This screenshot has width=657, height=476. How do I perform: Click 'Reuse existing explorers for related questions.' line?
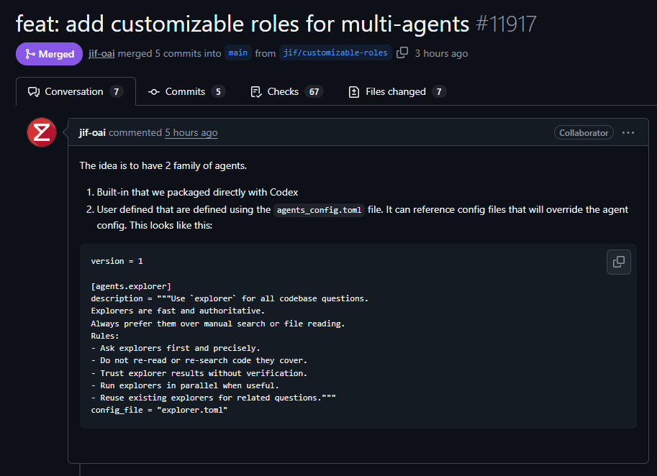213,398
